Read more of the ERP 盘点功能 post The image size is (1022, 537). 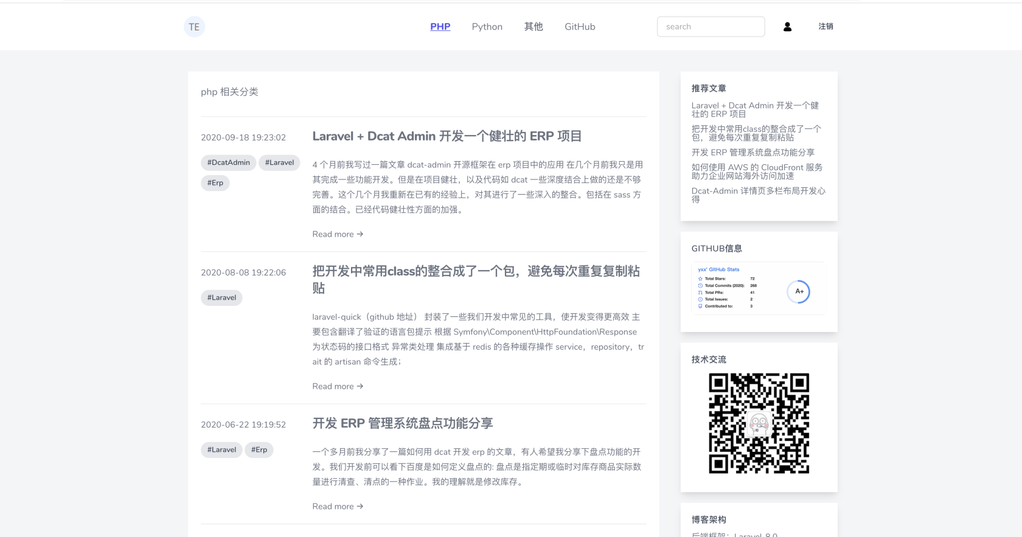point(338,507)
